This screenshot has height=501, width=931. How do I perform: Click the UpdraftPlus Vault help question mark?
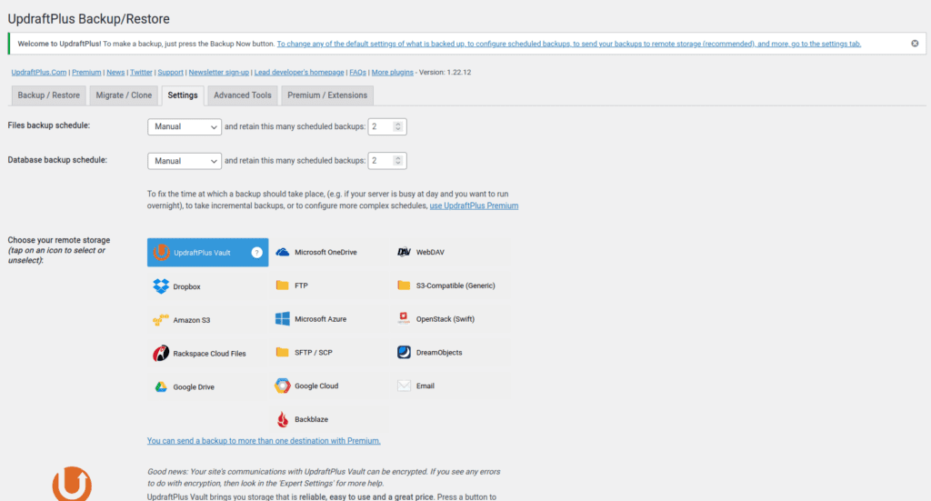256,253
